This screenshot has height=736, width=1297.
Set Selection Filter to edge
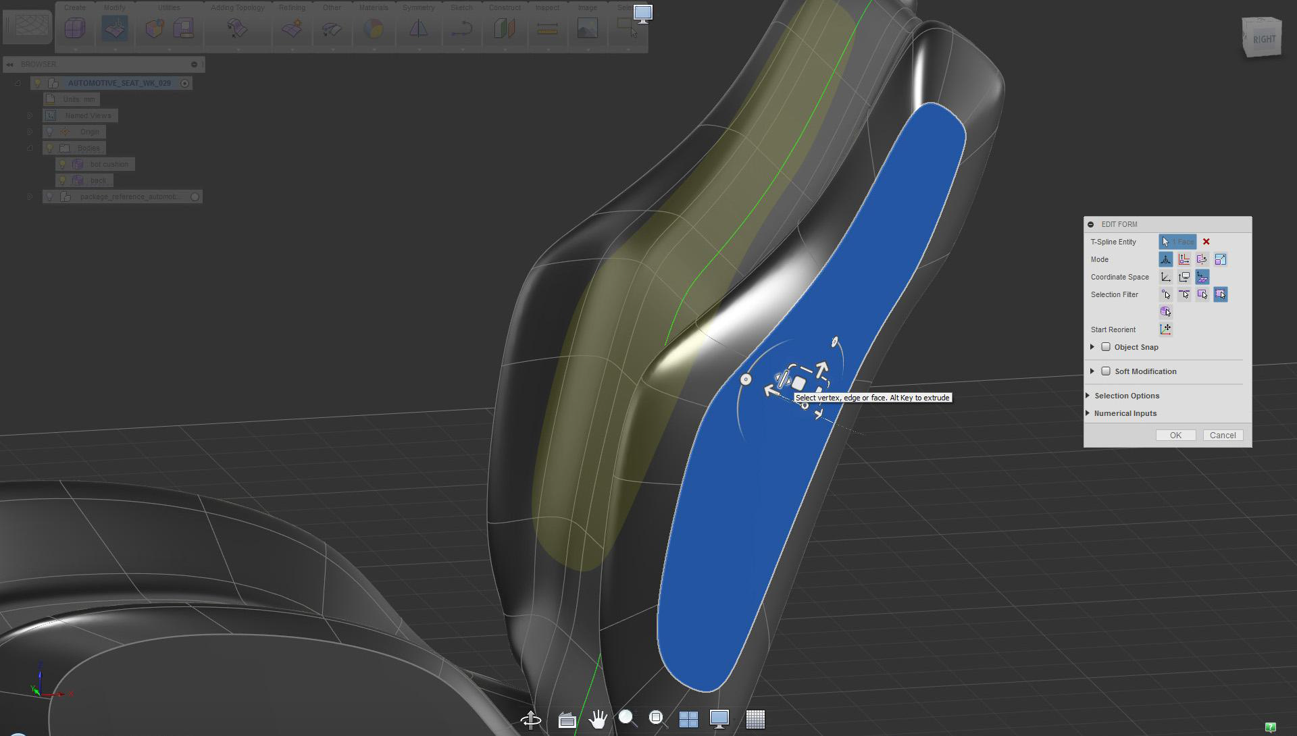pos(1184,294)
